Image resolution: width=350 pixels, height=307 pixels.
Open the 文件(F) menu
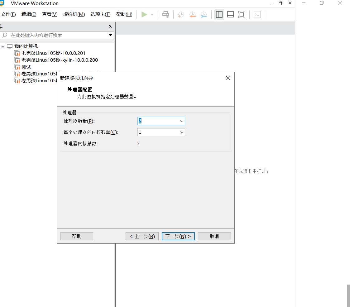pyautogui.click(x=8, y=15)
